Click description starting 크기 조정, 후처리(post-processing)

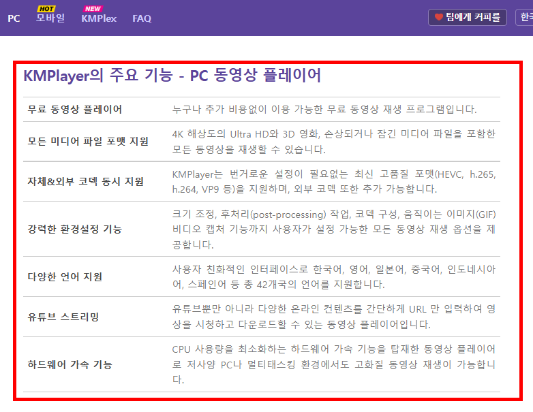pyautogui.click(x=334, y=229)
